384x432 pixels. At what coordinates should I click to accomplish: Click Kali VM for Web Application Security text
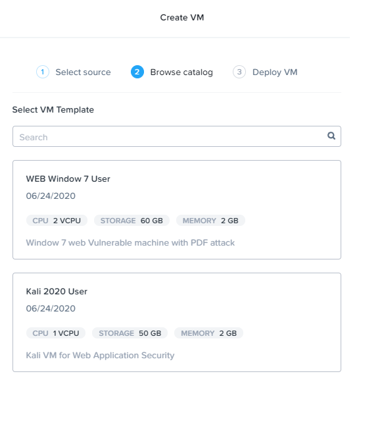point(100,356)
